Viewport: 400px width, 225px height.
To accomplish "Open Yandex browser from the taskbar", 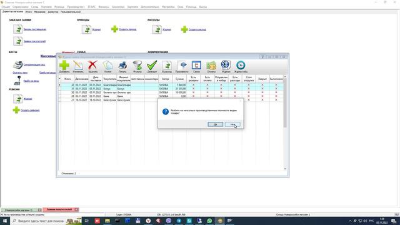I will point(148,221).
